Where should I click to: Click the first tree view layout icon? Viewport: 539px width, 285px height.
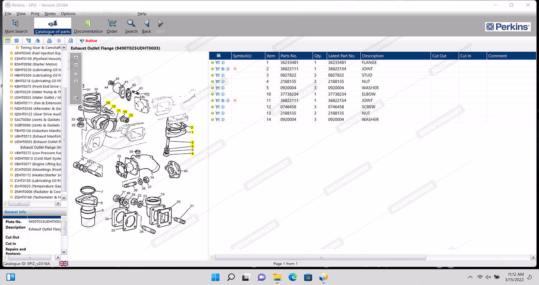(x=7, y=41)
